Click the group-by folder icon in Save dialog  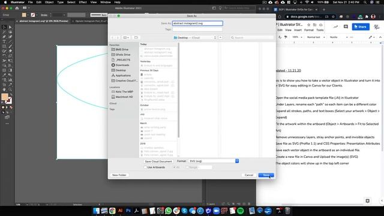click(136, 37)
